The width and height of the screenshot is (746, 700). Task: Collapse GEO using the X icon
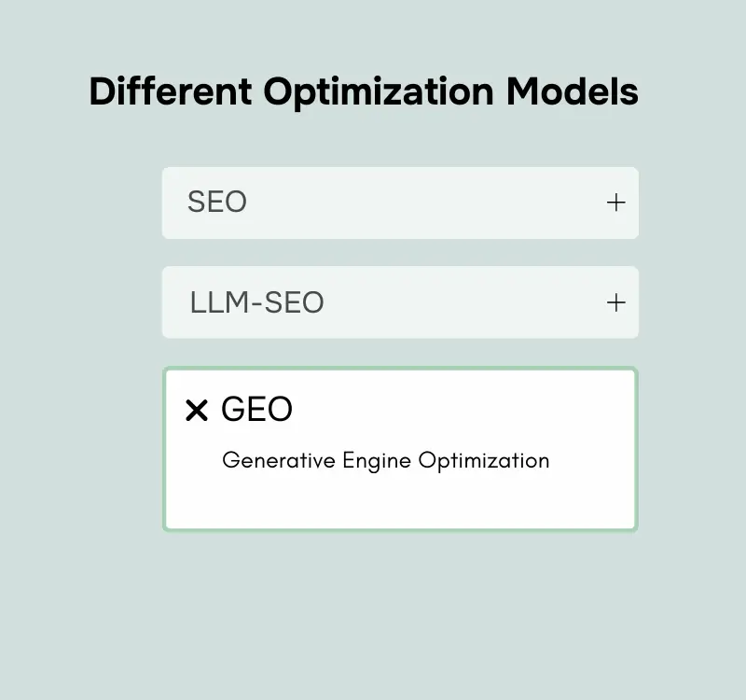[196, 411]
